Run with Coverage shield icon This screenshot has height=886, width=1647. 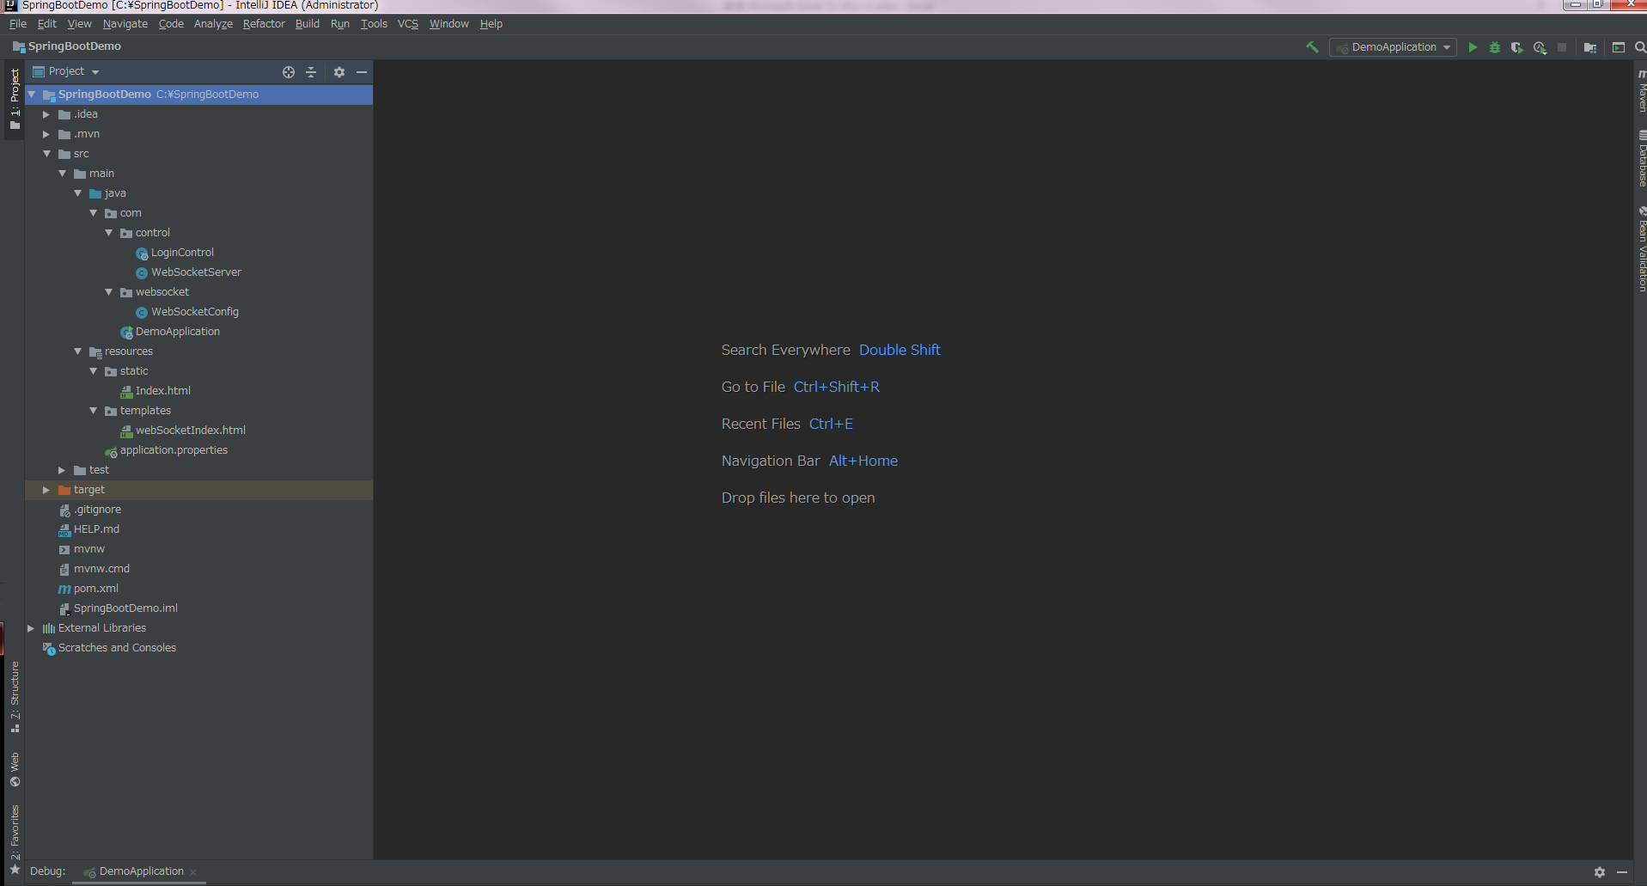[1517, 47]
